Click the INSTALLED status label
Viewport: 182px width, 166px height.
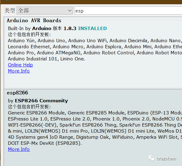click(x=93, y=29)
